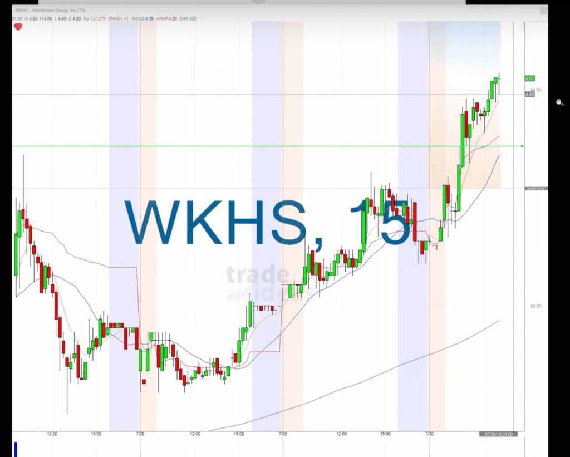The image size is (570, 457).
Task: Click the EMA8 4.46 indicator label
Action: tap(119, 18)
